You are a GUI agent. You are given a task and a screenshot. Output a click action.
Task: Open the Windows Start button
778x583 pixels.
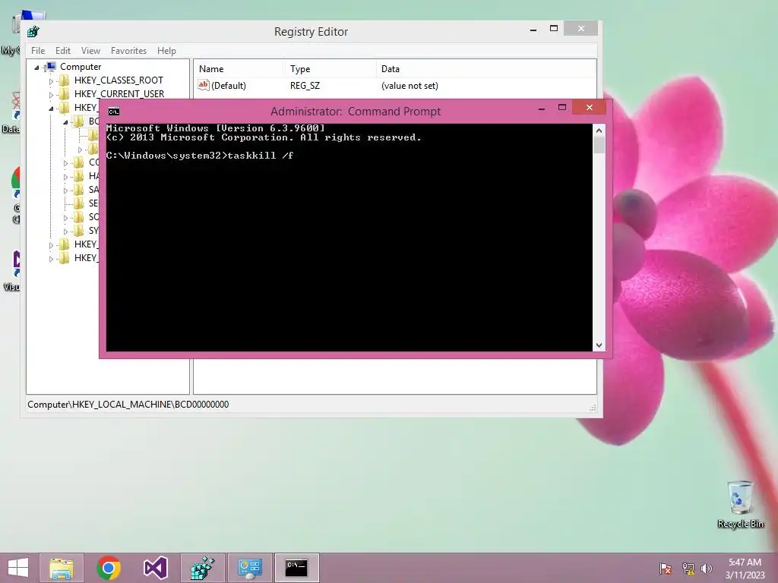coord(18,568)
